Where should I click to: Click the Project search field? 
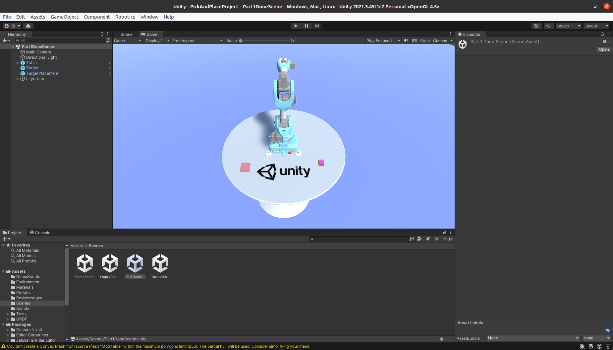point(359,239)
